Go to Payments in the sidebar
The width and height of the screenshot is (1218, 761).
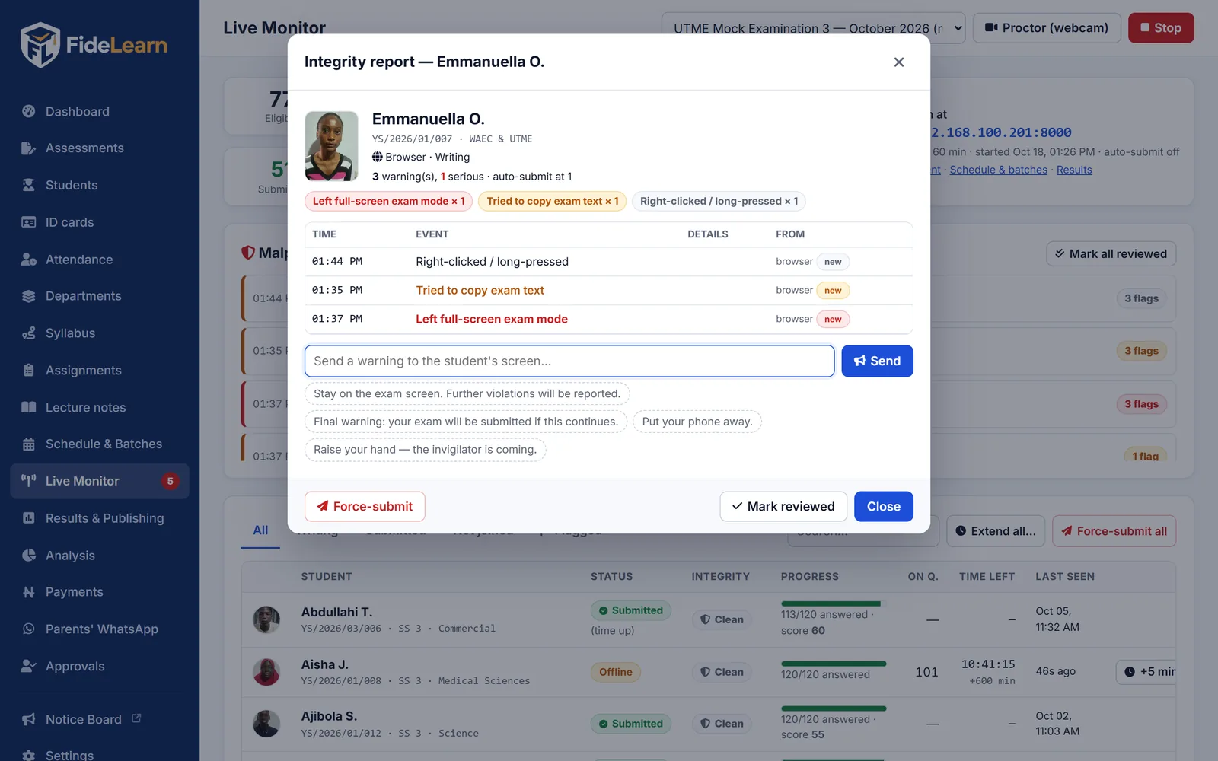click(100, 592)
